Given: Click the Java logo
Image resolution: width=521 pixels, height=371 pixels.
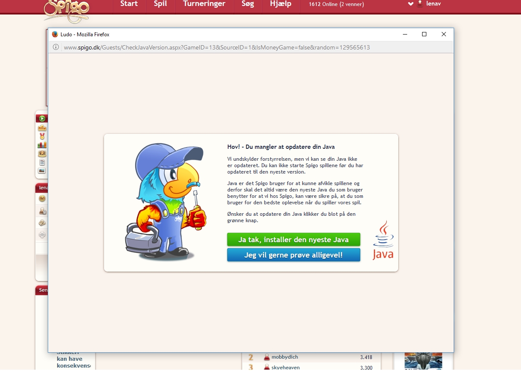Looking at the screenshot, I should [383, 241].
